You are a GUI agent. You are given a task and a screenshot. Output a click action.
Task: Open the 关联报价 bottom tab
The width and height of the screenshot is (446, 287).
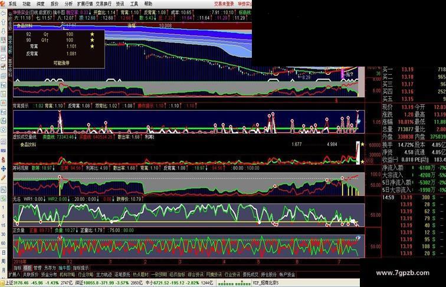point(31,275)
